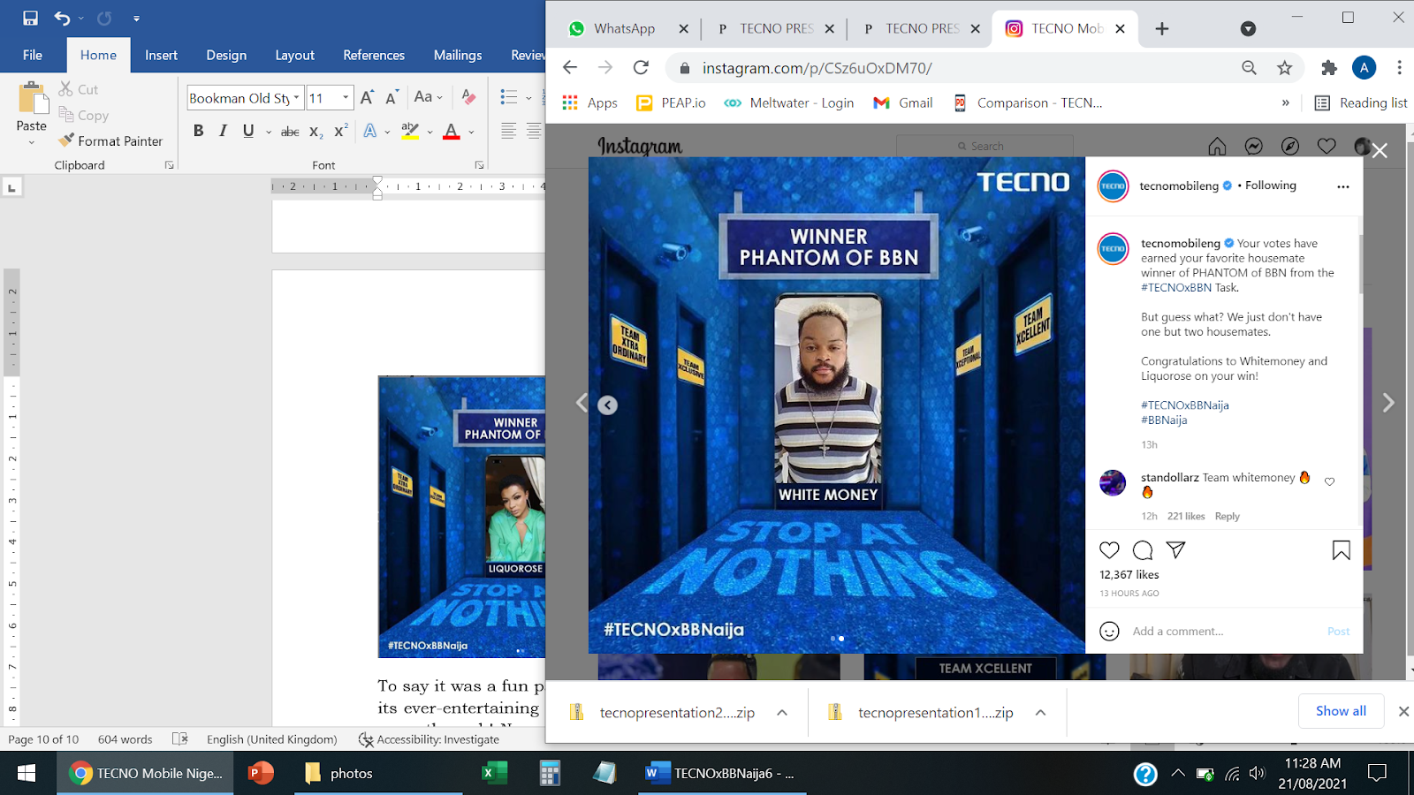The image size is (1414, 795).
Task: Go to previous image in post carousel
Action: tap(608, 405)
